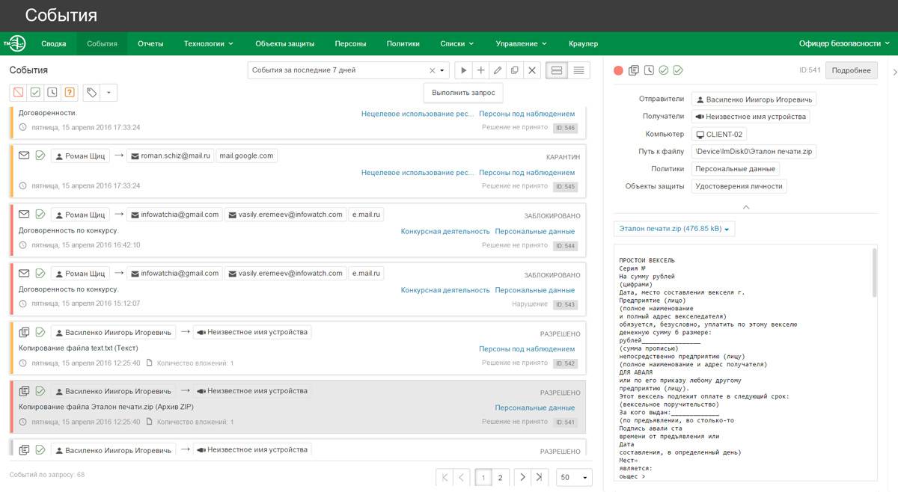Go to the Политики tab
The height and width of the screenshot is (492, 898).
pos(403,43)
